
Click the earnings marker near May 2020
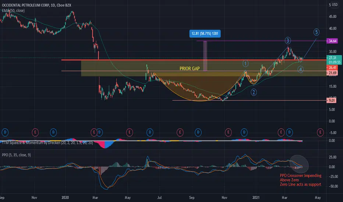(x=130, y=132)
